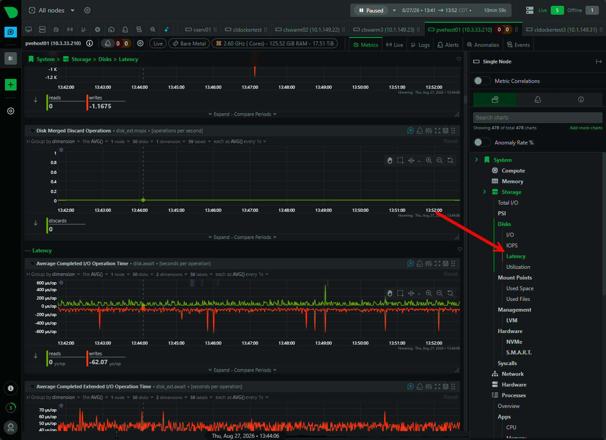Open the Alerts bell icon in top toolbar

[x=125, y=29]
